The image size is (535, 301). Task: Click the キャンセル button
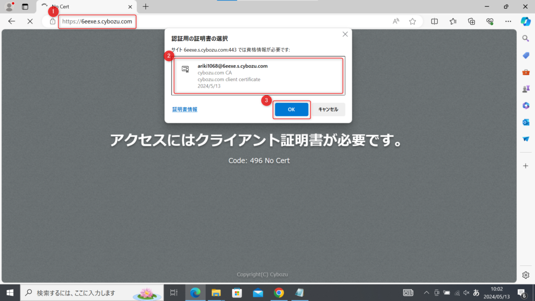point(328,109)
